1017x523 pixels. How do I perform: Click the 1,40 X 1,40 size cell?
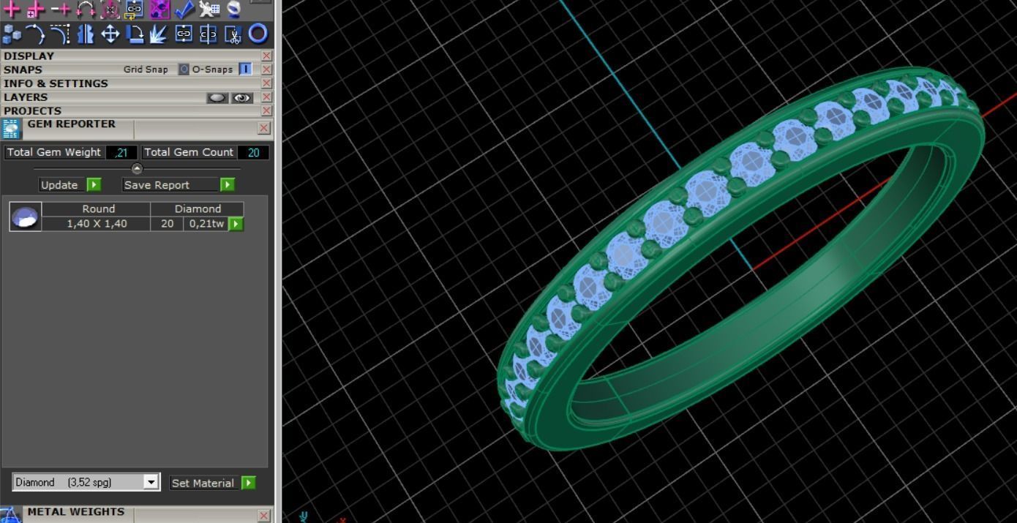97,224
